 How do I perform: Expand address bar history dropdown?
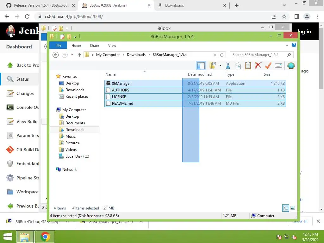(215, 55)
